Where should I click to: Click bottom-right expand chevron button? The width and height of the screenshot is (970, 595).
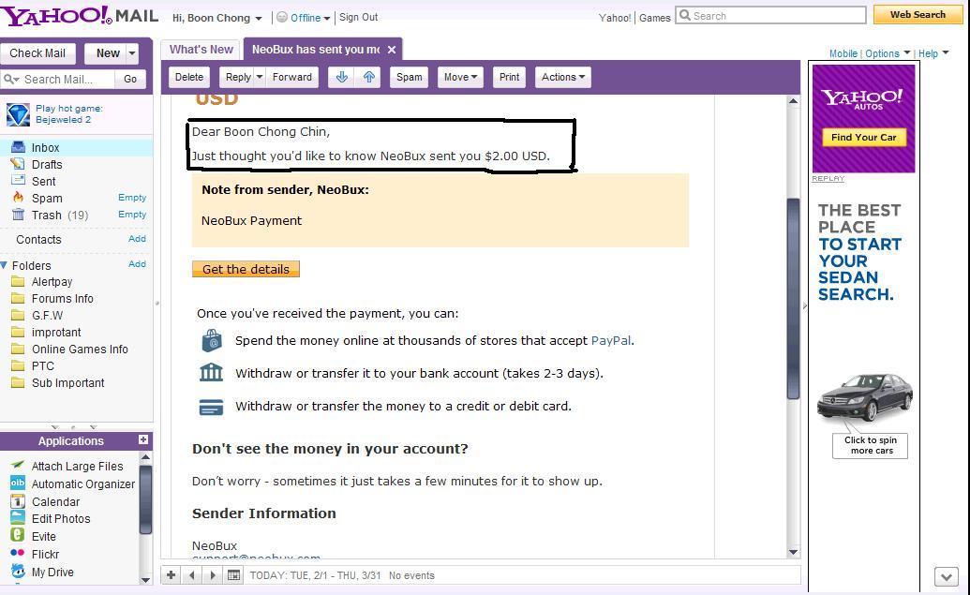[946, 577]
